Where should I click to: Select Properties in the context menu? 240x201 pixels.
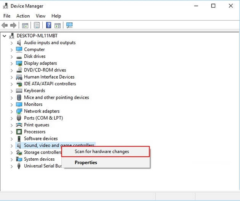[x=86, y=162]
